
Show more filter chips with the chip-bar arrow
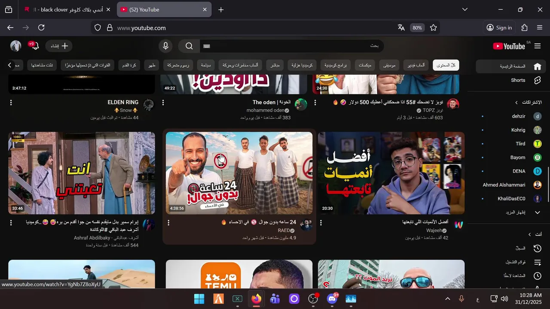coord(9,65)
